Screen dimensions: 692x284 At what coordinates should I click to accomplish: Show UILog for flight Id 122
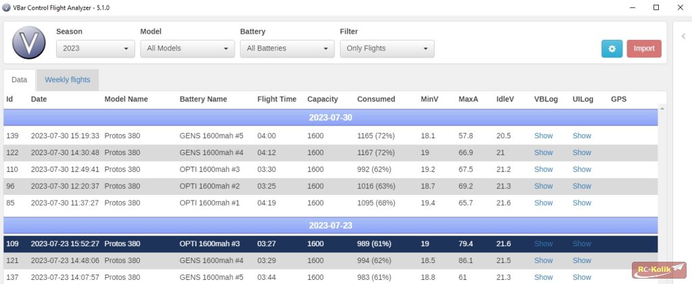pos(582,152)
